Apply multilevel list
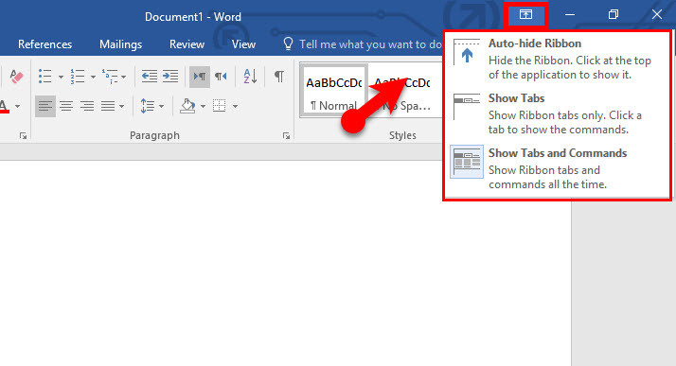The height and width of the screenshot is (366, 676). pos(110,77)
